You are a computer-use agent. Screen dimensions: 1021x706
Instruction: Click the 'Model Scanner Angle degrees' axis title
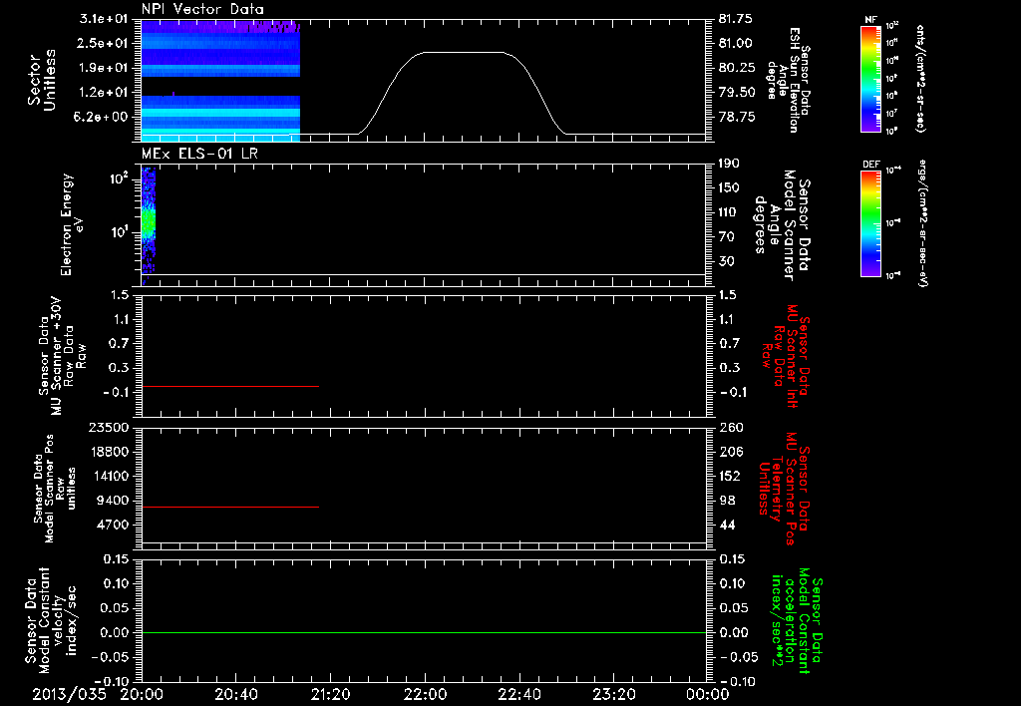tap(782, 225)
